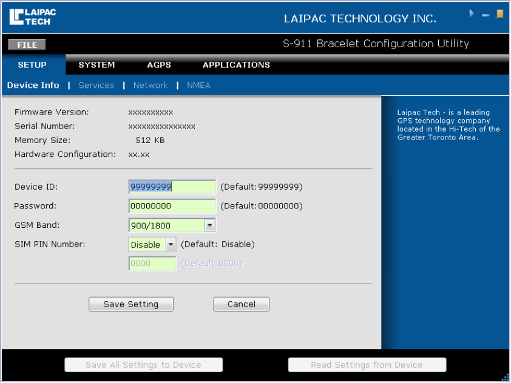Click the (Default: Disable) hint text
This screenshot has height=383, width=511.
(218, 244)
